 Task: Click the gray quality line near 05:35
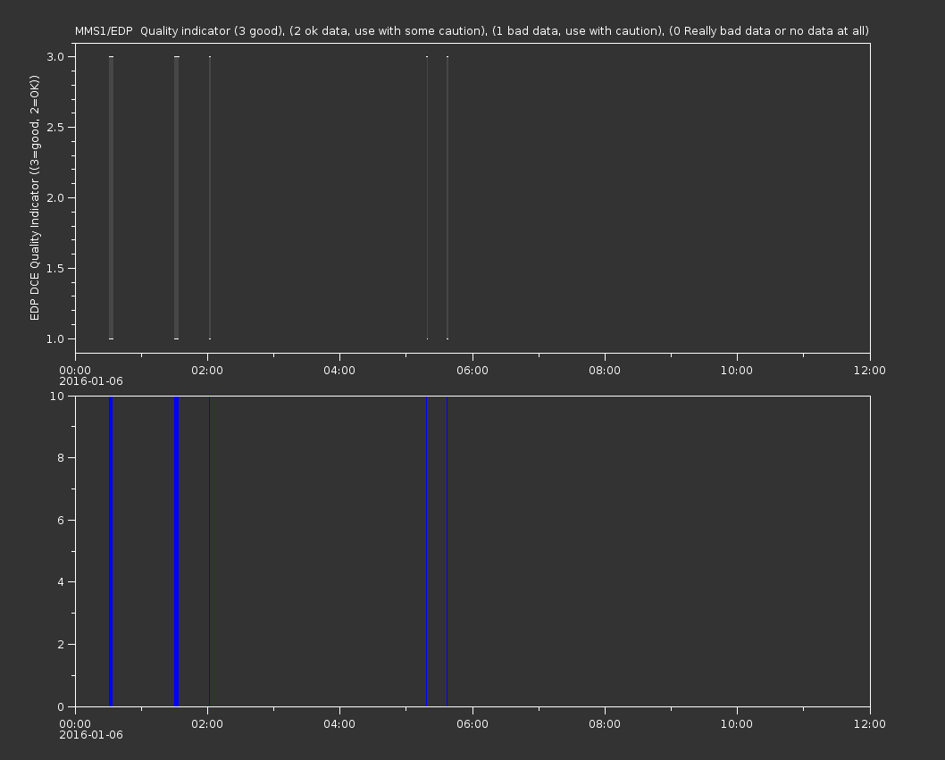point(447,197)
